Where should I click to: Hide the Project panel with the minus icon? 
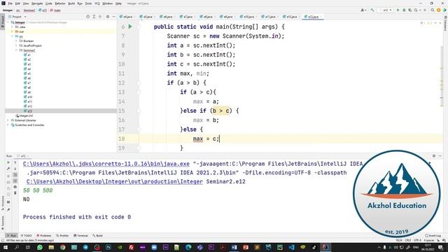(x=113, y=17)
